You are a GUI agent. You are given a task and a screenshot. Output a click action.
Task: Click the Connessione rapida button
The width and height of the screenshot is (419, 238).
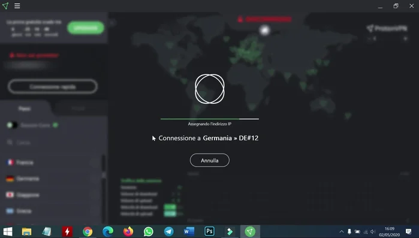(x=53, y=86)
